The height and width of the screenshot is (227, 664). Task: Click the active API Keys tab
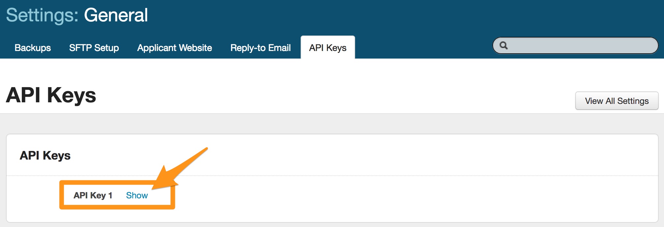coord(328,48)
